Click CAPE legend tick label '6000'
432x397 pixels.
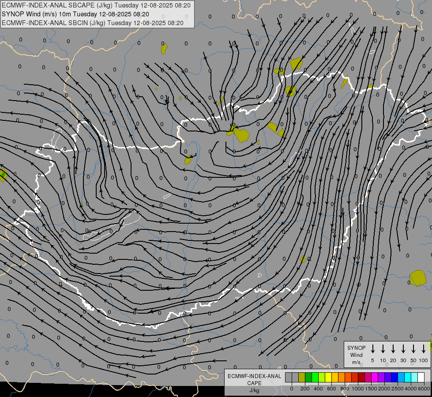pos(424,389)
